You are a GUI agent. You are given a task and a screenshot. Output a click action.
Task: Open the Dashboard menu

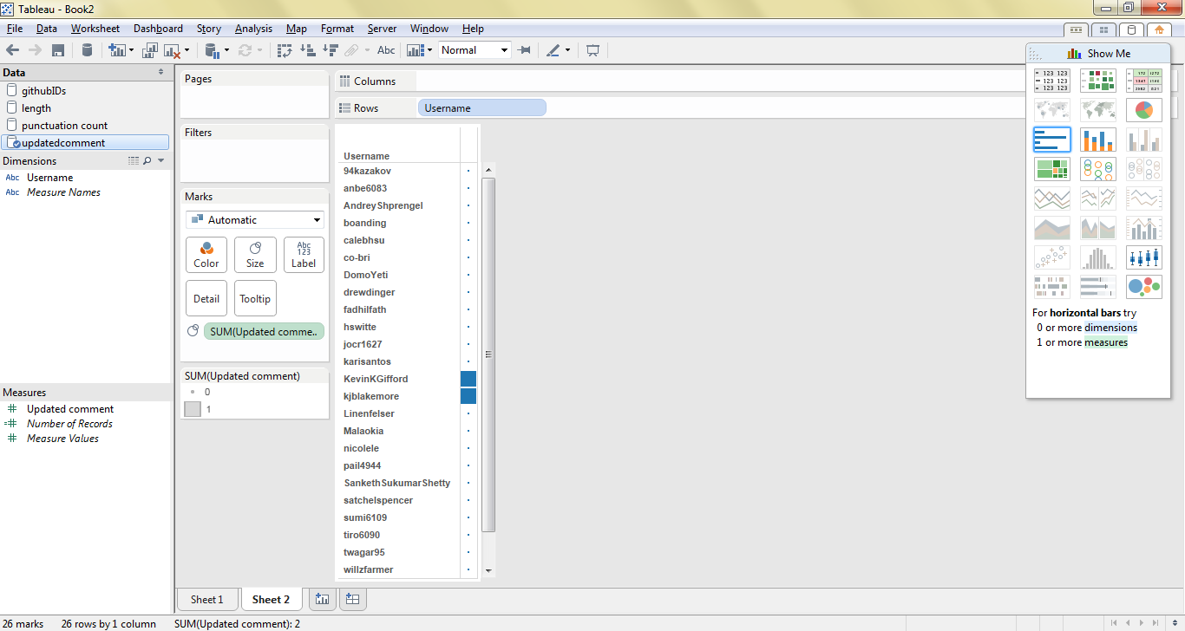point(158,29)
